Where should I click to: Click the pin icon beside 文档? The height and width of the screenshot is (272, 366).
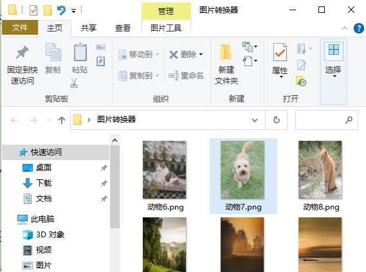[104, 199]
